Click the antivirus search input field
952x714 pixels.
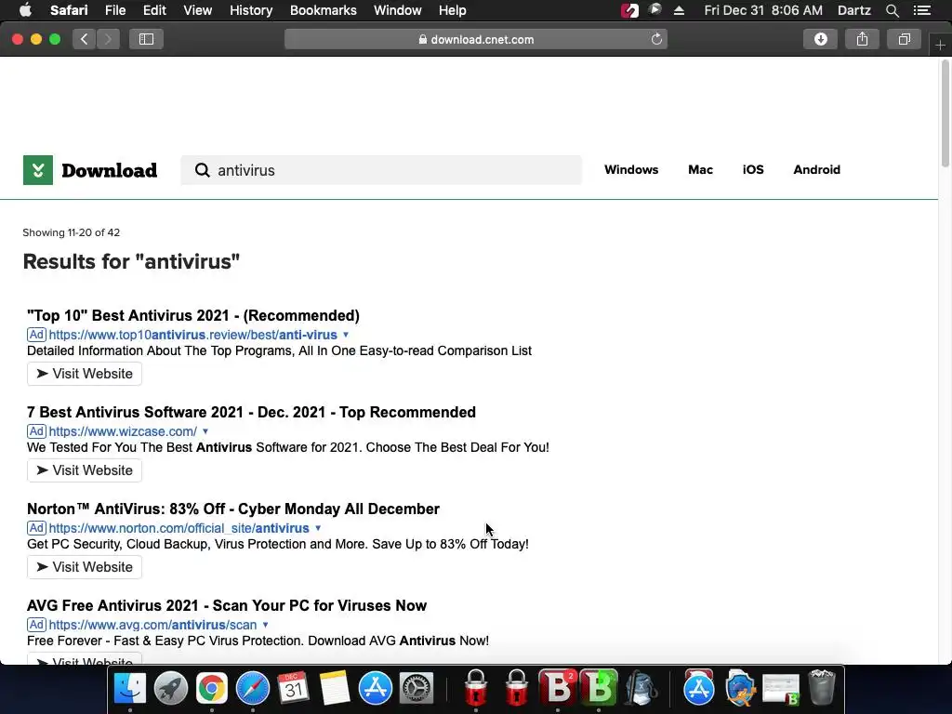pyautogui.click(x=381, y=170)
